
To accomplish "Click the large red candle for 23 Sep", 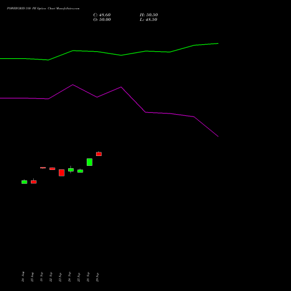I will click(x=62, y=173).
